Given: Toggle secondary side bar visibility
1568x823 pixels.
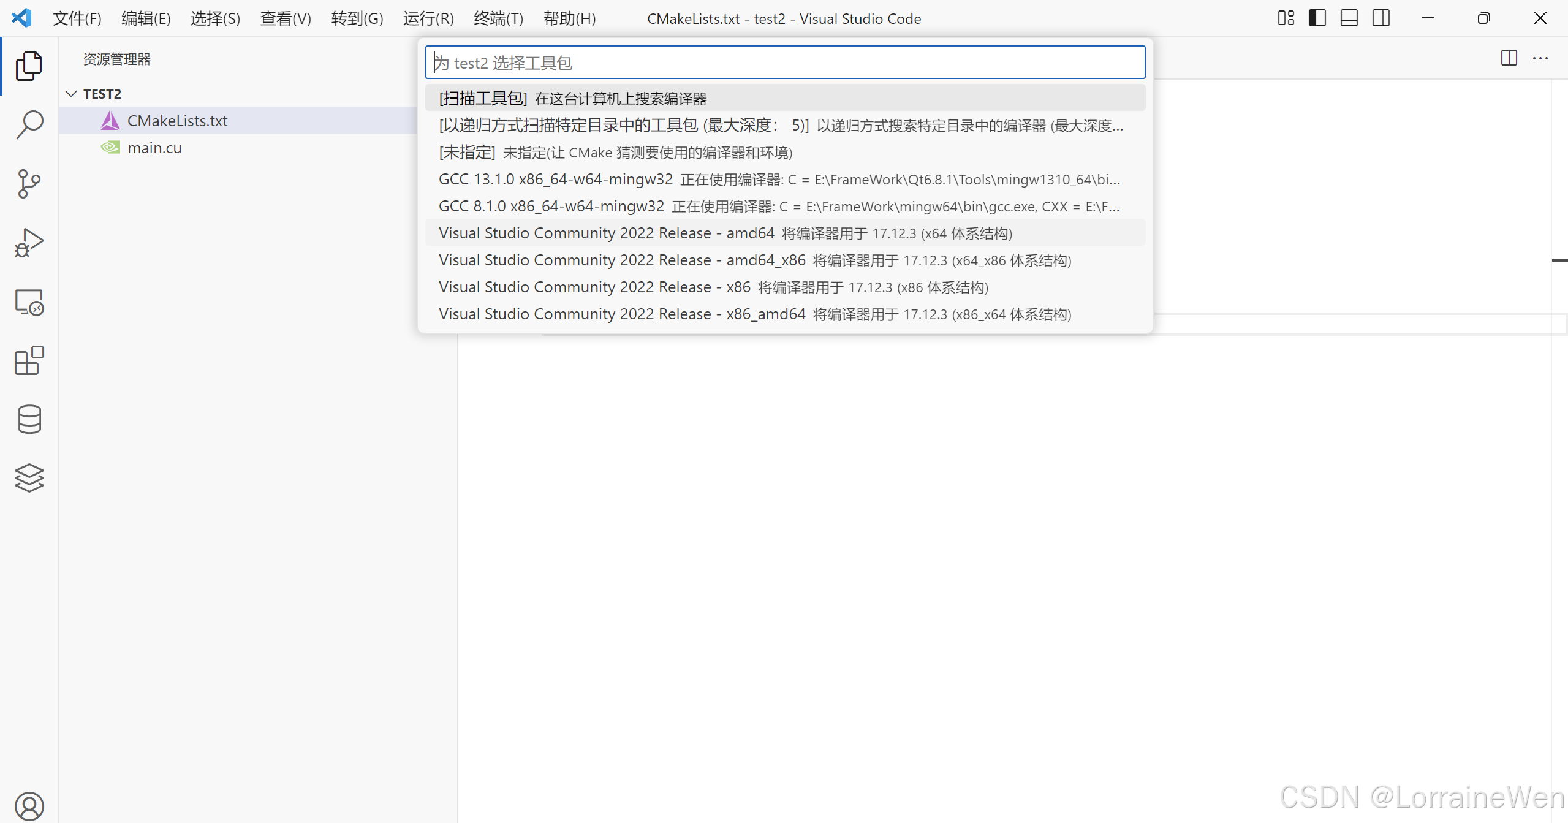Looking at the screenshot, I should 1381,18.
